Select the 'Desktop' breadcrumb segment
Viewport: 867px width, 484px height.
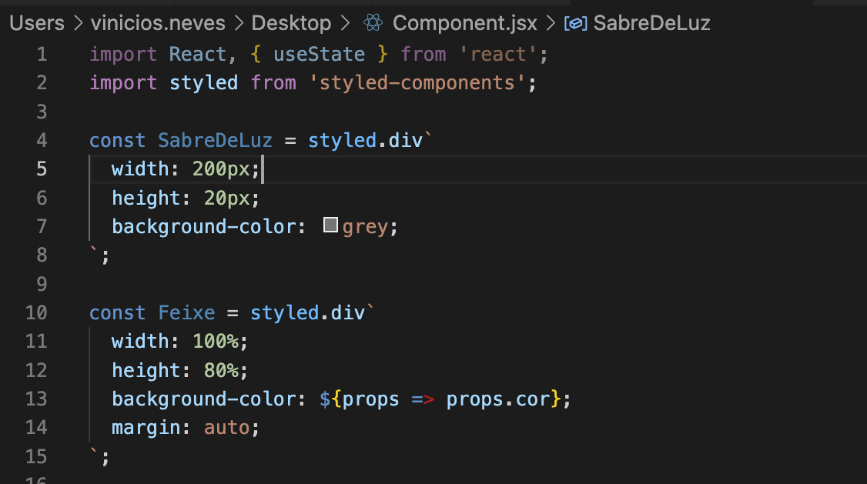pos(291,23)
